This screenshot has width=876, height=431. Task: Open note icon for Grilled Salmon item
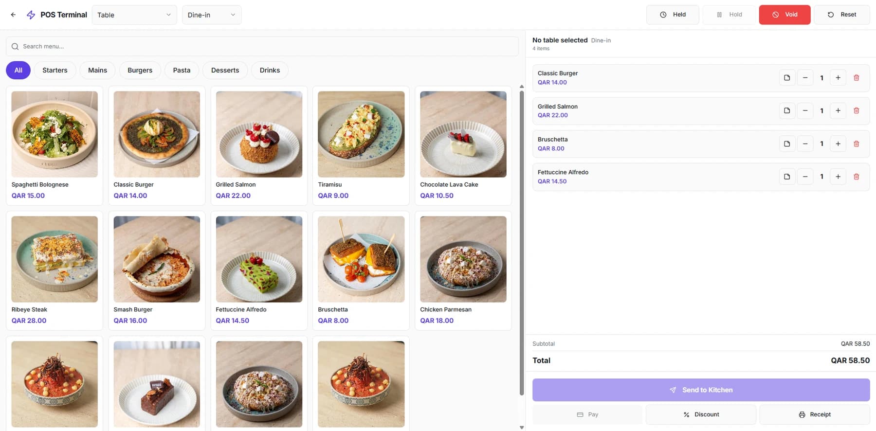787,110
